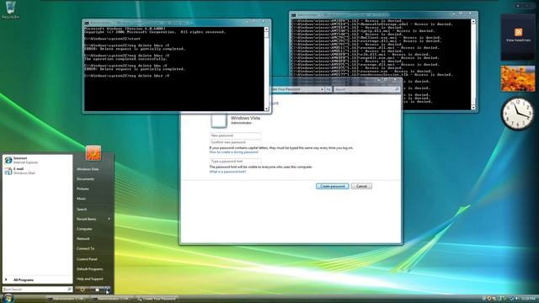Image resolution: width=539 pixels, height=303 pixels.
Task: Maximize the right command prompt window
Action: point(462,13)
